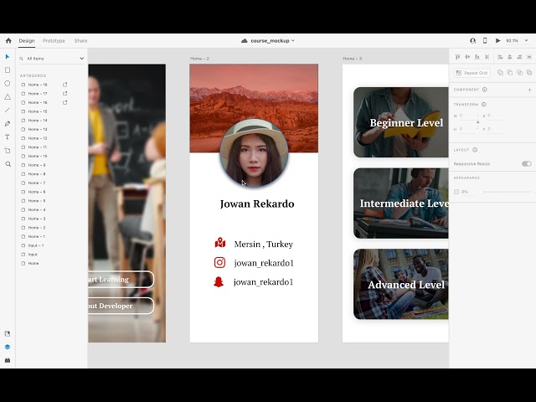Click the boolean Intersect icon
Viewport: 536px width, 402px height.
pyautogui.click(x=519, y=73)
